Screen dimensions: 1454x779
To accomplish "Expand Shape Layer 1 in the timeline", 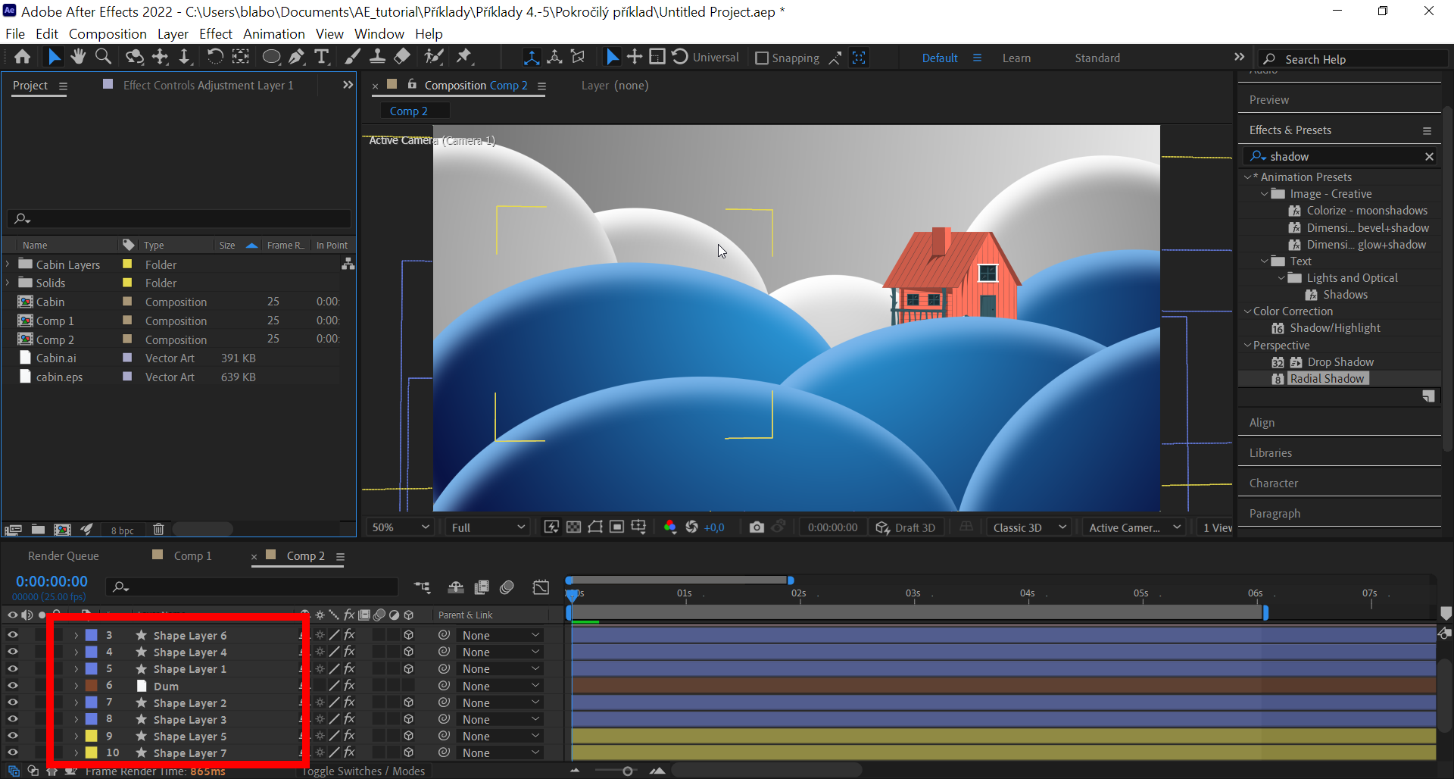I will point(76,668).
